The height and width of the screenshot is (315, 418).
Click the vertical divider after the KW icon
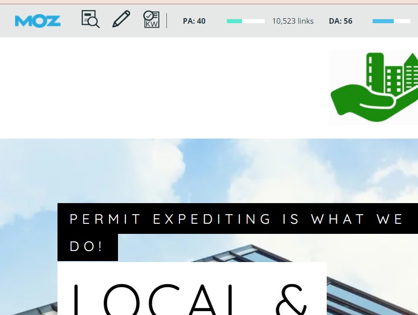(167, 21)
